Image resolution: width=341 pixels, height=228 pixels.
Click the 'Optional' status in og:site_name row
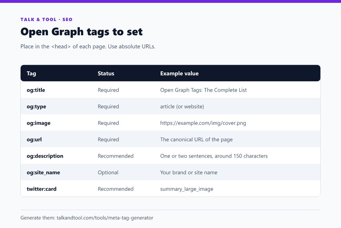point(108,173)
